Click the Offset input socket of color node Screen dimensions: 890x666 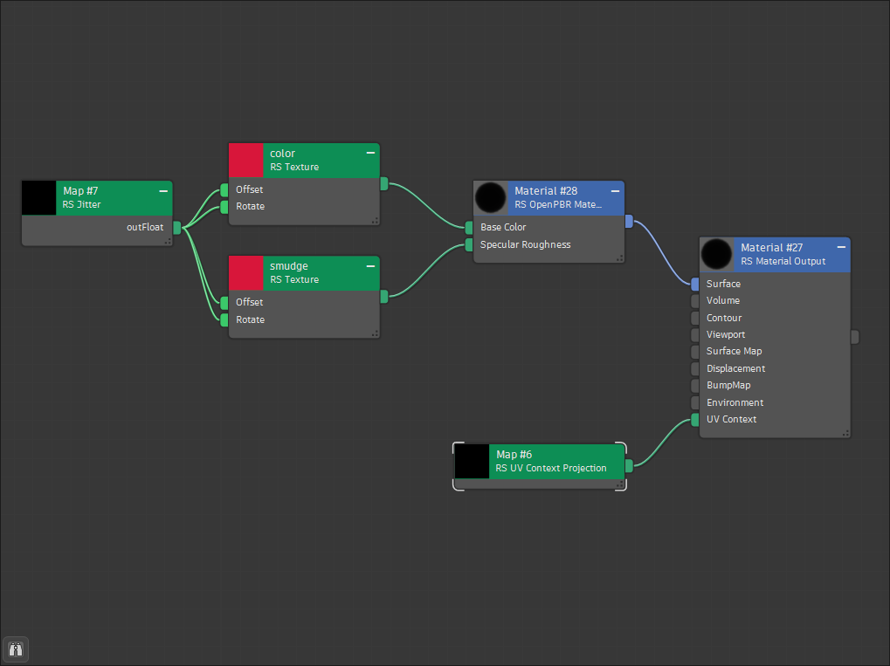(224, 190)
